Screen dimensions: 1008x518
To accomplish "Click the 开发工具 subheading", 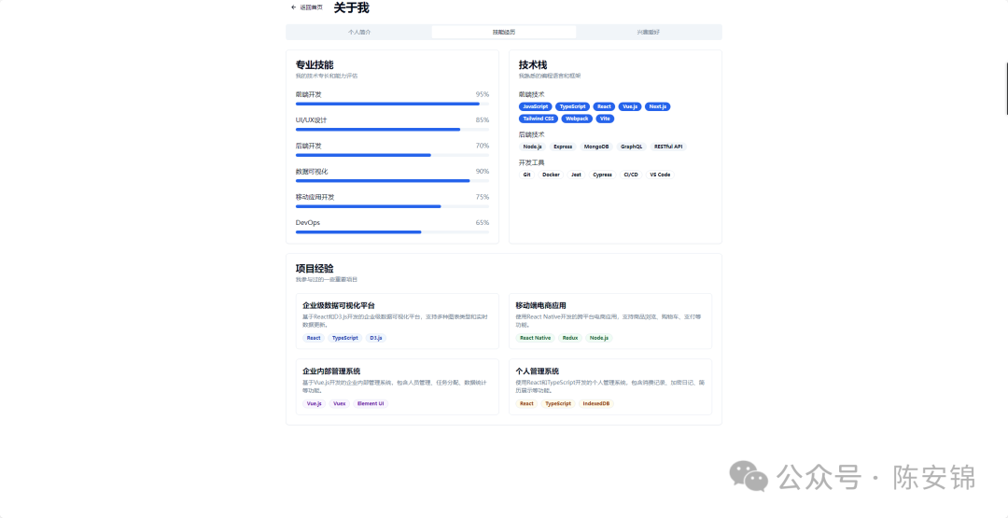I will pyautogui.click(x=532, y=162).
